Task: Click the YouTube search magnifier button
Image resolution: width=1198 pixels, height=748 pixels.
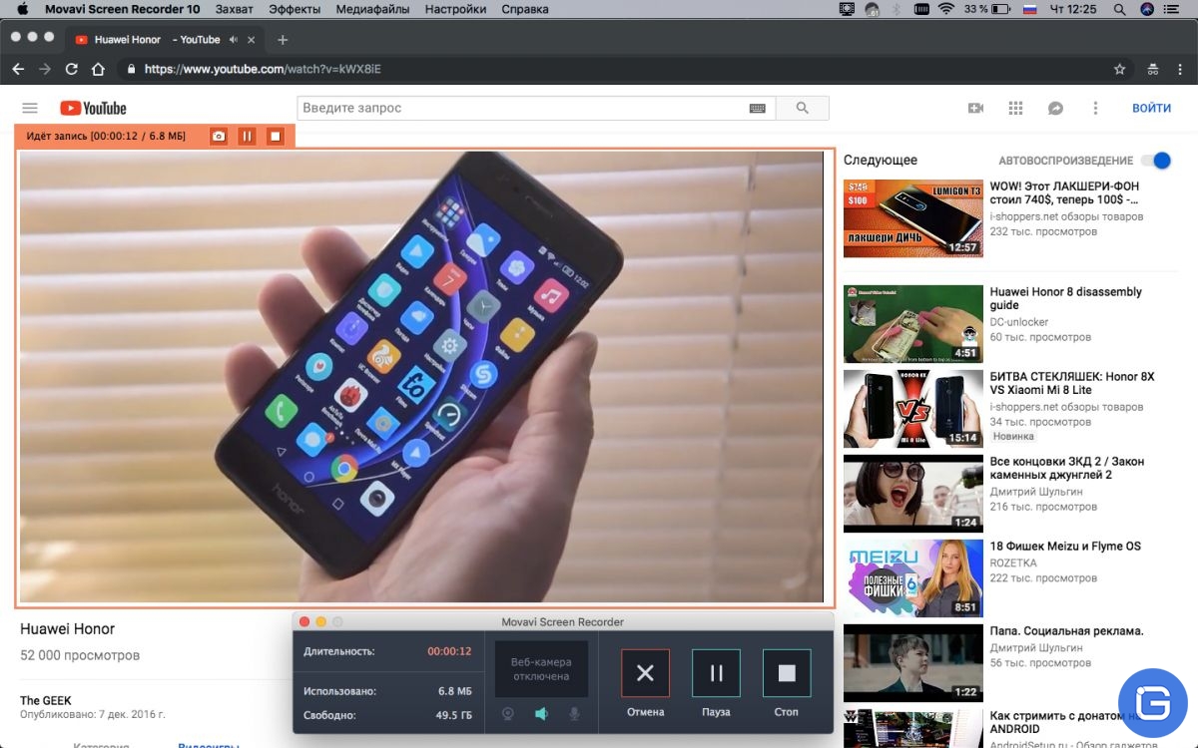Action: pyautogui.click(x=803, y=108)
